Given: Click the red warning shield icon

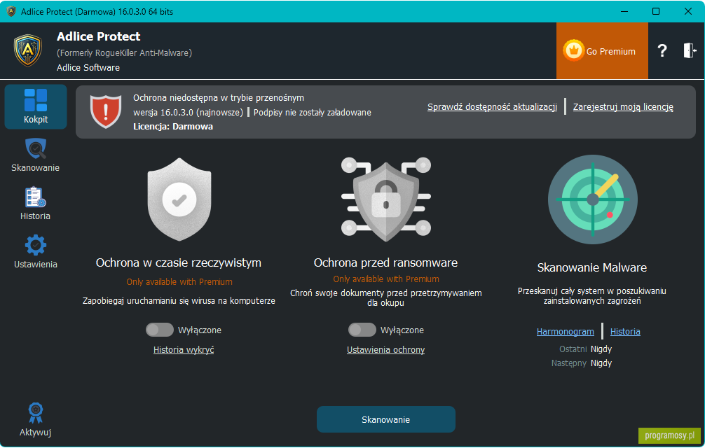Looking at the screenshot, I should tap(106, 111).
